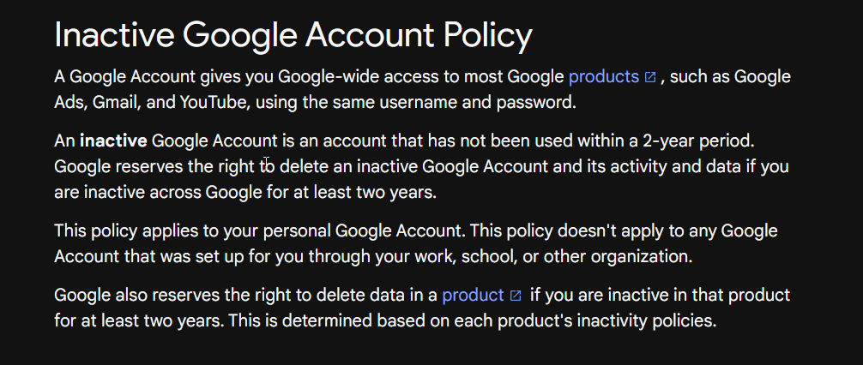Click the text "2-year period"
The image size is (863, 365).
697,141
